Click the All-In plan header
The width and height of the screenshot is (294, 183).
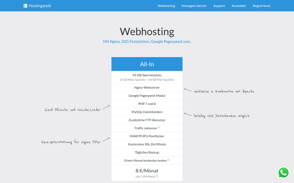point(147,64)
